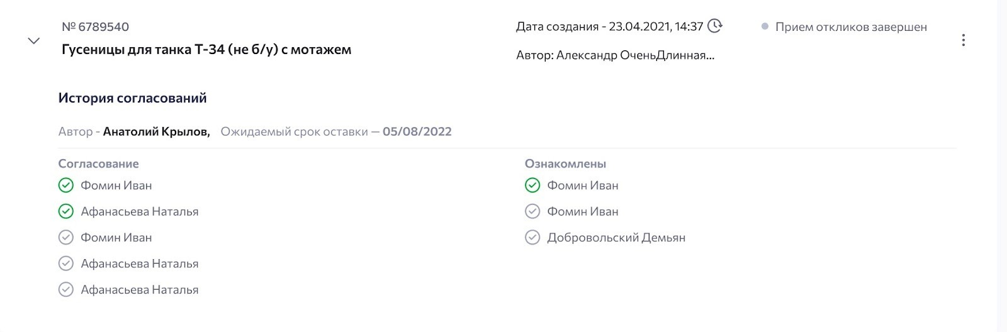1007x332 pixels.
Task: Click the 'Ознакомлены' column header
Action: point(565,163)
